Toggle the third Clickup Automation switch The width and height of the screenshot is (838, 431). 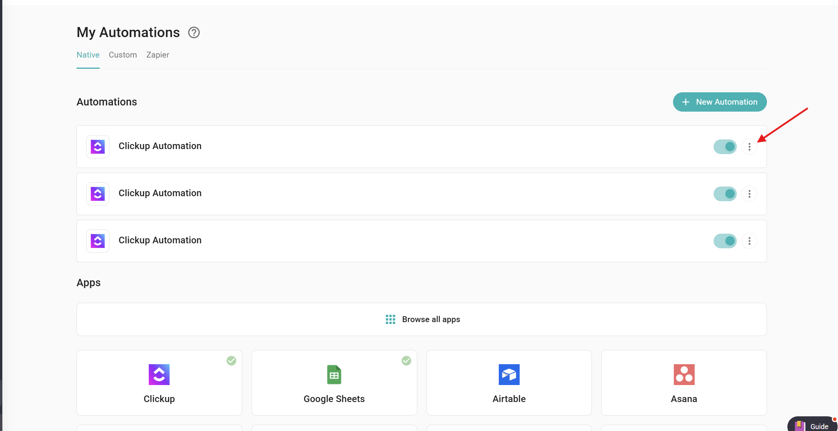[x=725, y=241]
